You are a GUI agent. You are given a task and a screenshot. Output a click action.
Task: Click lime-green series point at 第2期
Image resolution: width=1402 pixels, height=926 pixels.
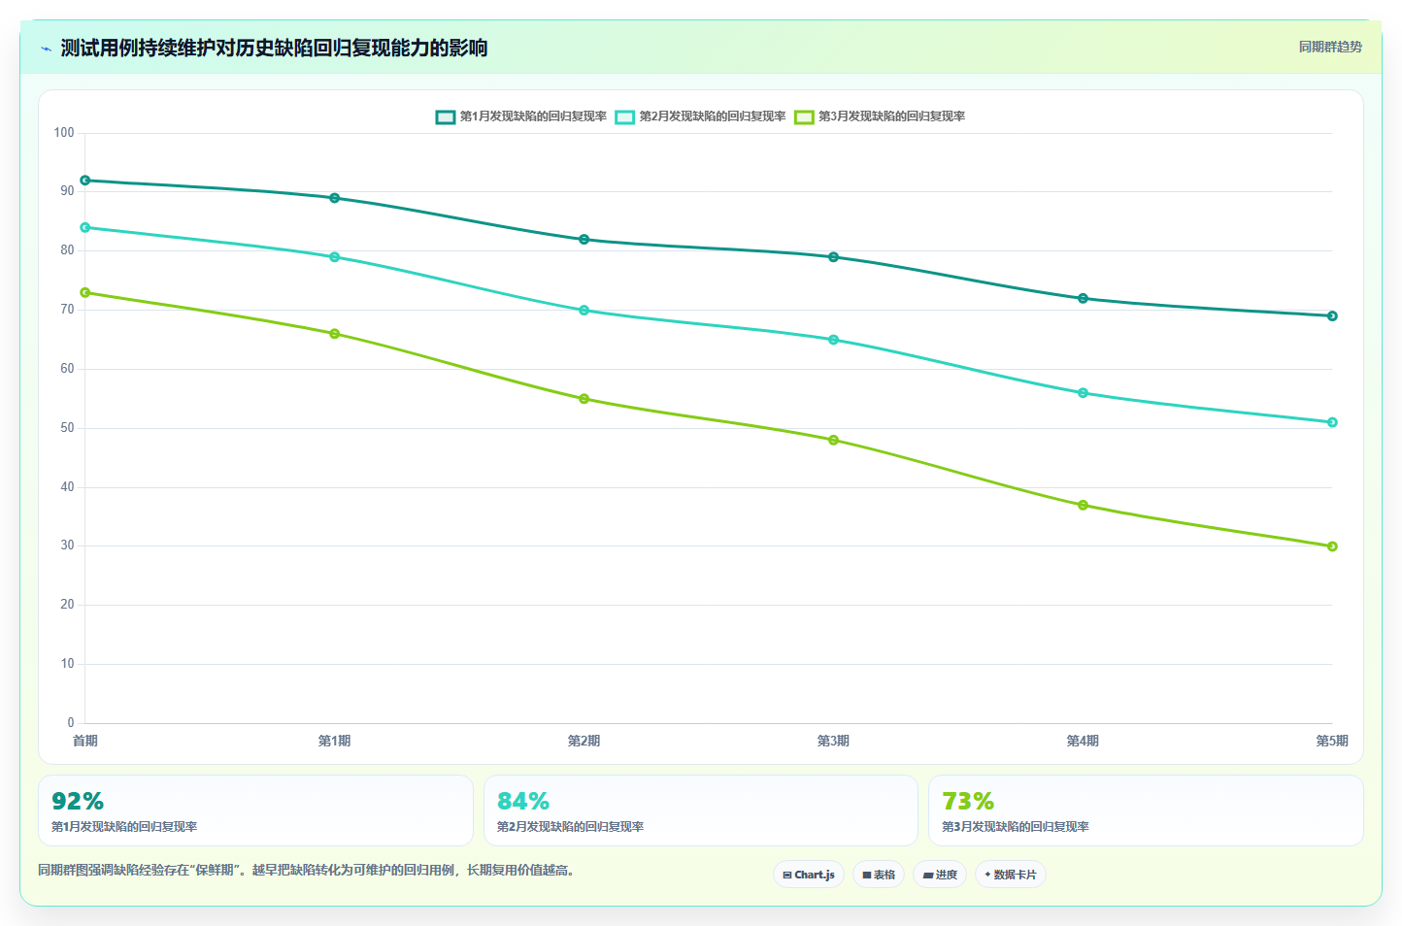coord(584,399)
